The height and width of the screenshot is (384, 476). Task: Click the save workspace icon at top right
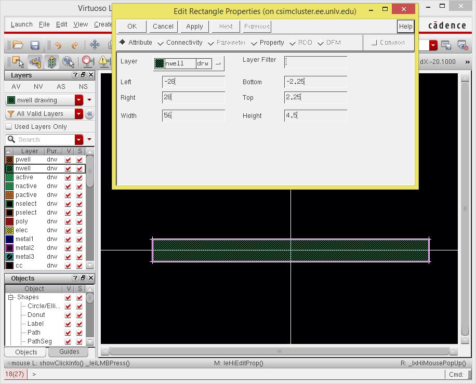click(446, 45)
